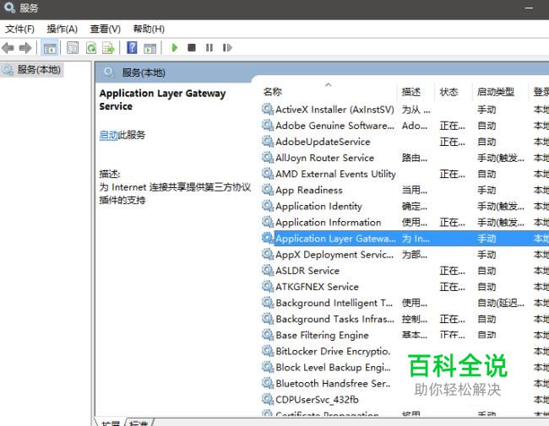Select CDPUserSvc_432fb service name

coord(317,399)
